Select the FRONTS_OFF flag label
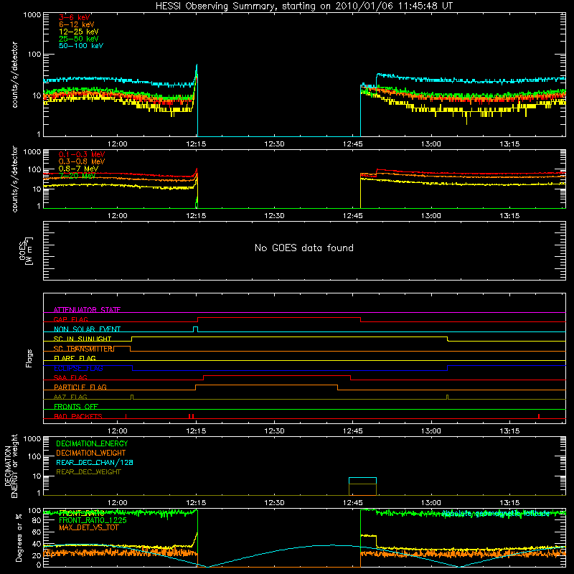This screenshot has height=574, width=574. [x=76, y=406]
